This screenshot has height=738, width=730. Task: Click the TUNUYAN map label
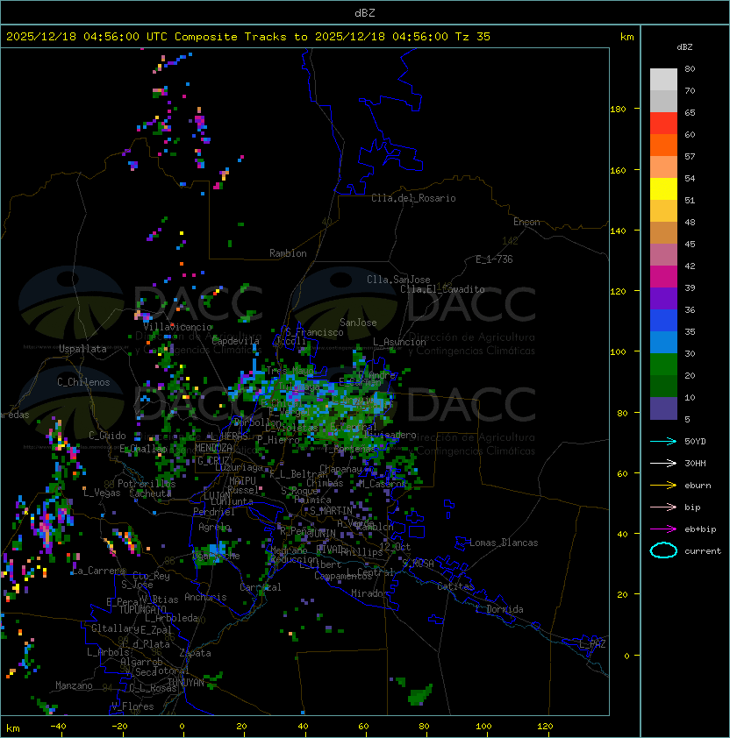[186, 683]
